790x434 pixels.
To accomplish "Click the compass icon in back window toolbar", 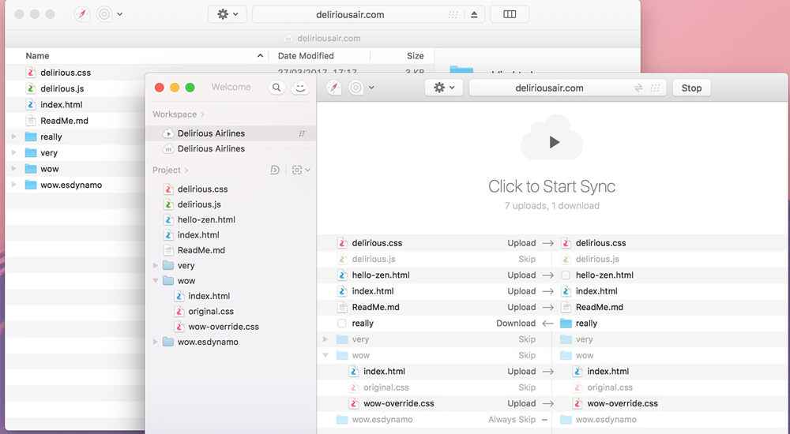I will 82,14.
